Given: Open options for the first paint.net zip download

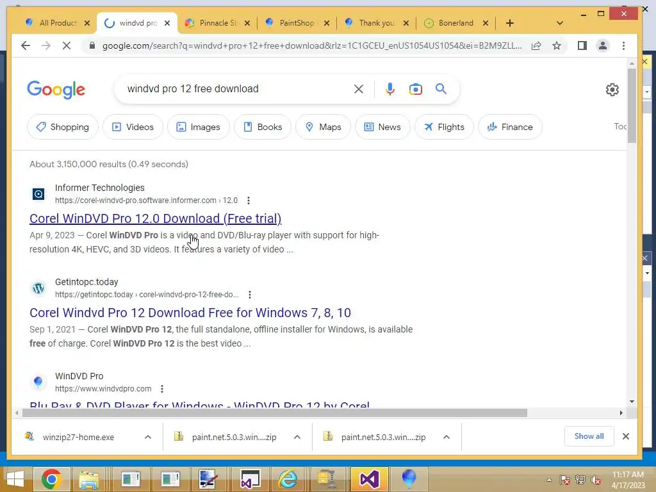Looking at the screenshot, I should [x=297, y=437].
